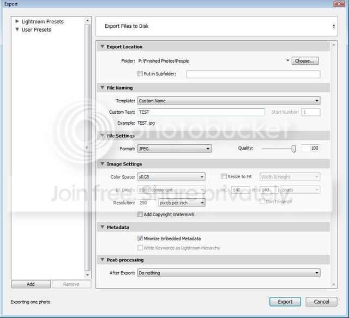The image size is (349, 318).
Task: Click the Cancel button
Action: [x=321, y=302]
